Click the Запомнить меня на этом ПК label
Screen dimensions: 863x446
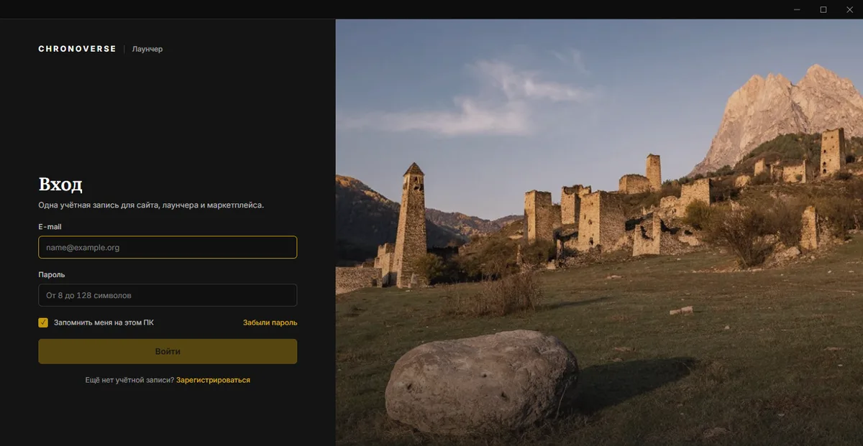pyautogui.click(x=104, y=322)
